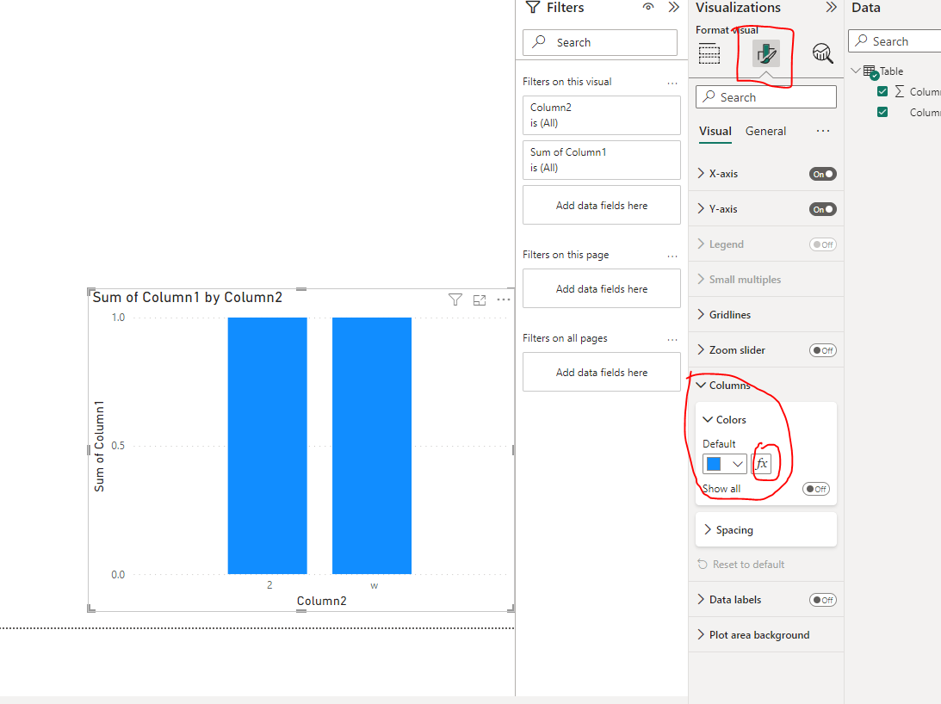Expand the Data labels section
Screen dimensions: 941x704
point(701,599)
